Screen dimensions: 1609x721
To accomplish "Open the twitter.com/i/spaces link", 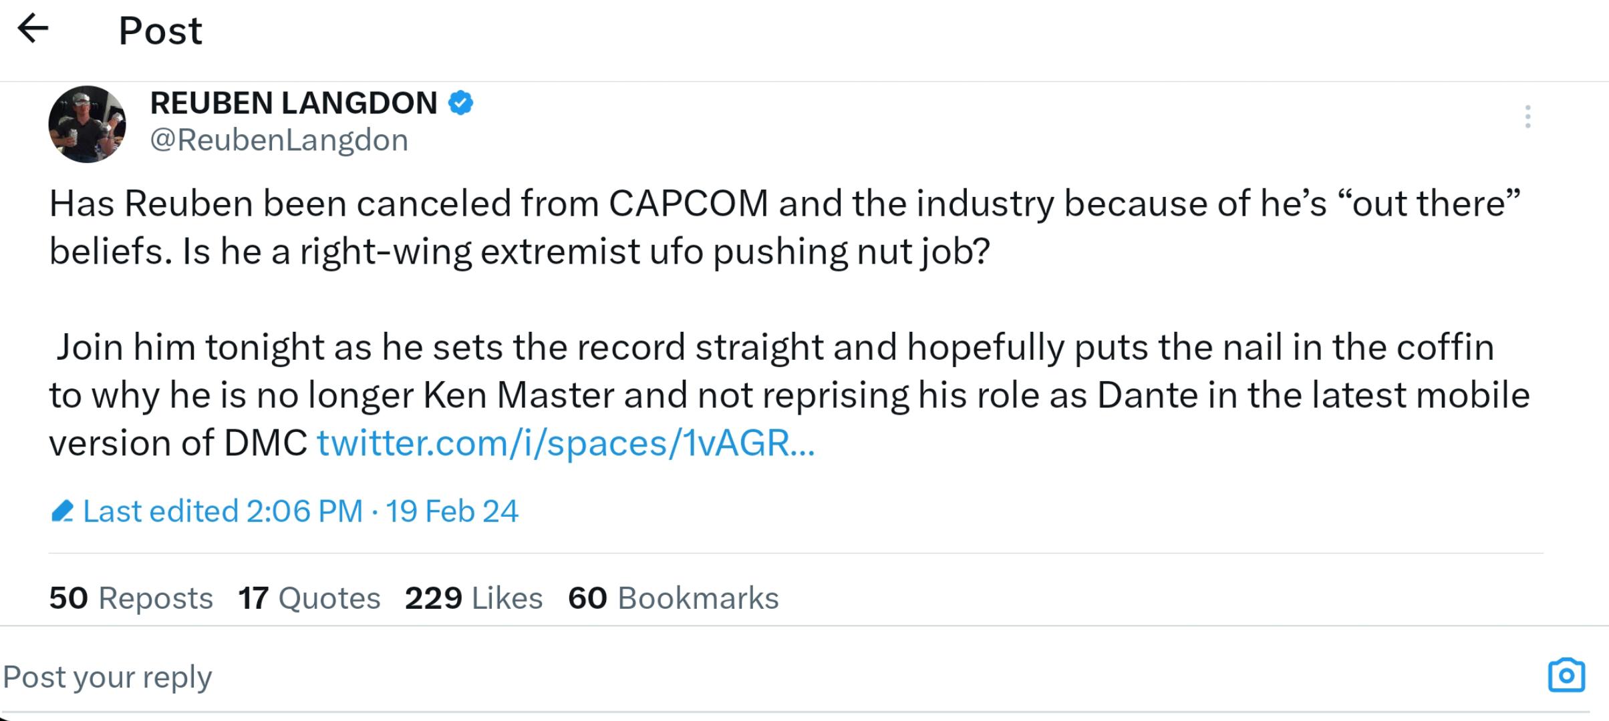I will [565, 443].
